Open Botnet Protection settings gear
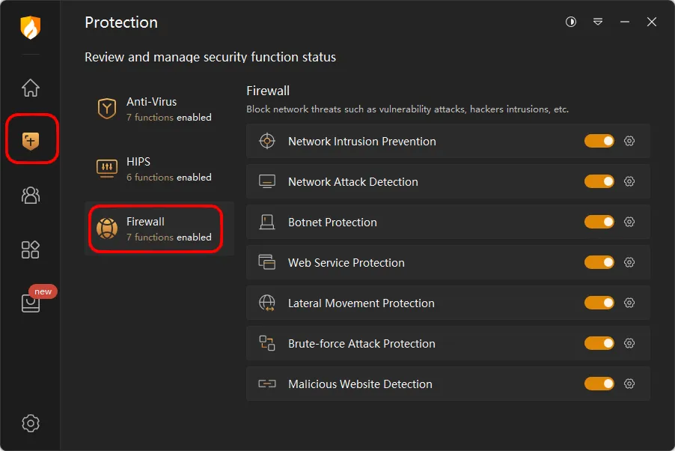Screen dimensions: 675x451 (x=629, y=222)
